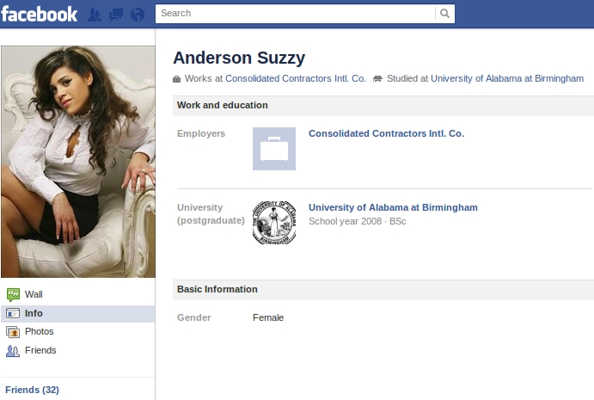Click the Friends people icon in sidebar
This screenshot has width=594, height=400.
pos(13,351)
